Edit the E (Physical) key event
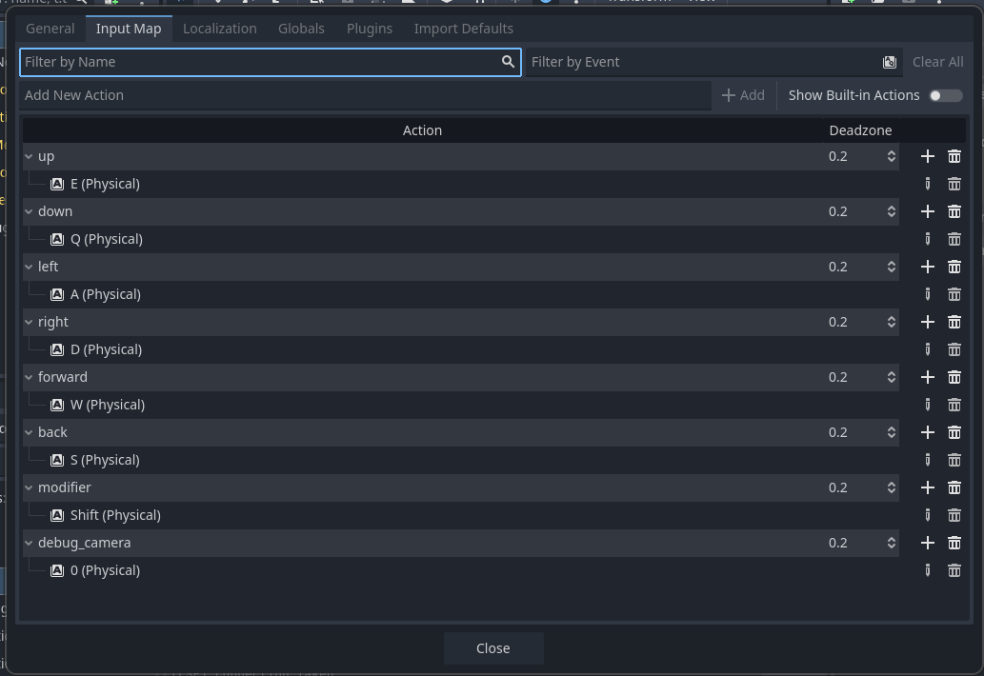 click(927, 184)
